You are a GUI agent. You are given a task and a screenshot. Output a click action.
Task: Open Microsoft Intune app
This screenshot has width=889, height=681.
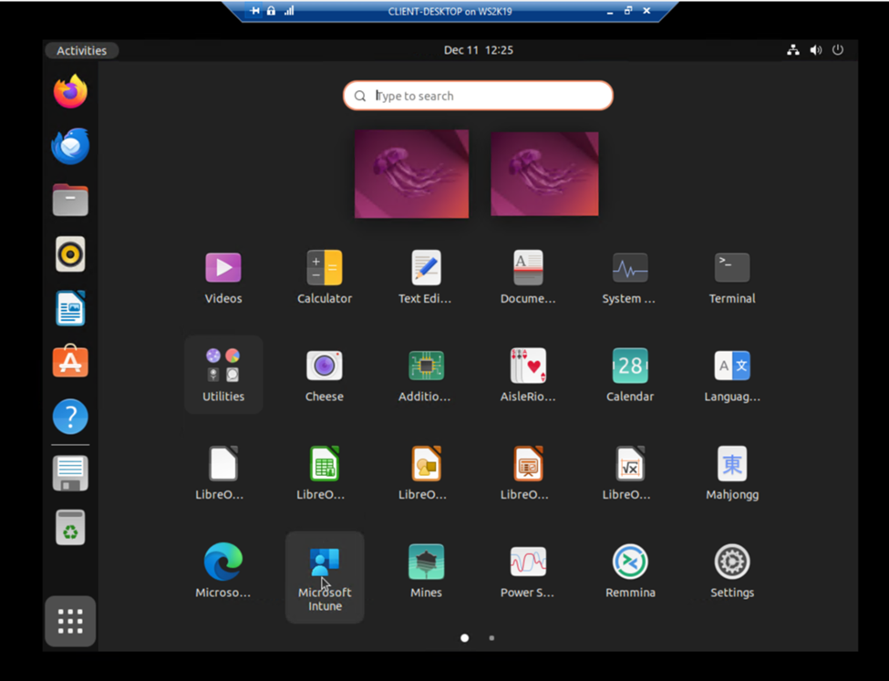click(x=325, y=577)
